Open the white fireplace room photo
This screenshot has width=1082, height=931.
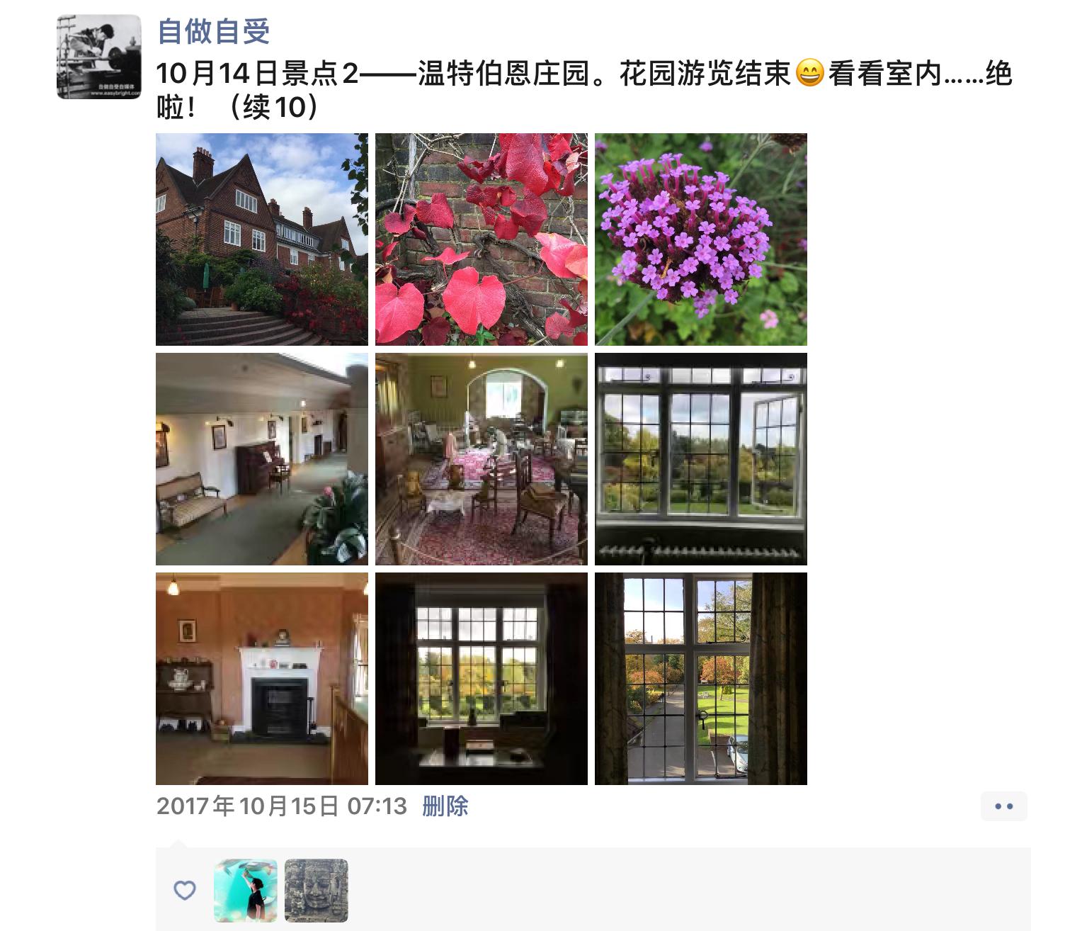[262, 679]
